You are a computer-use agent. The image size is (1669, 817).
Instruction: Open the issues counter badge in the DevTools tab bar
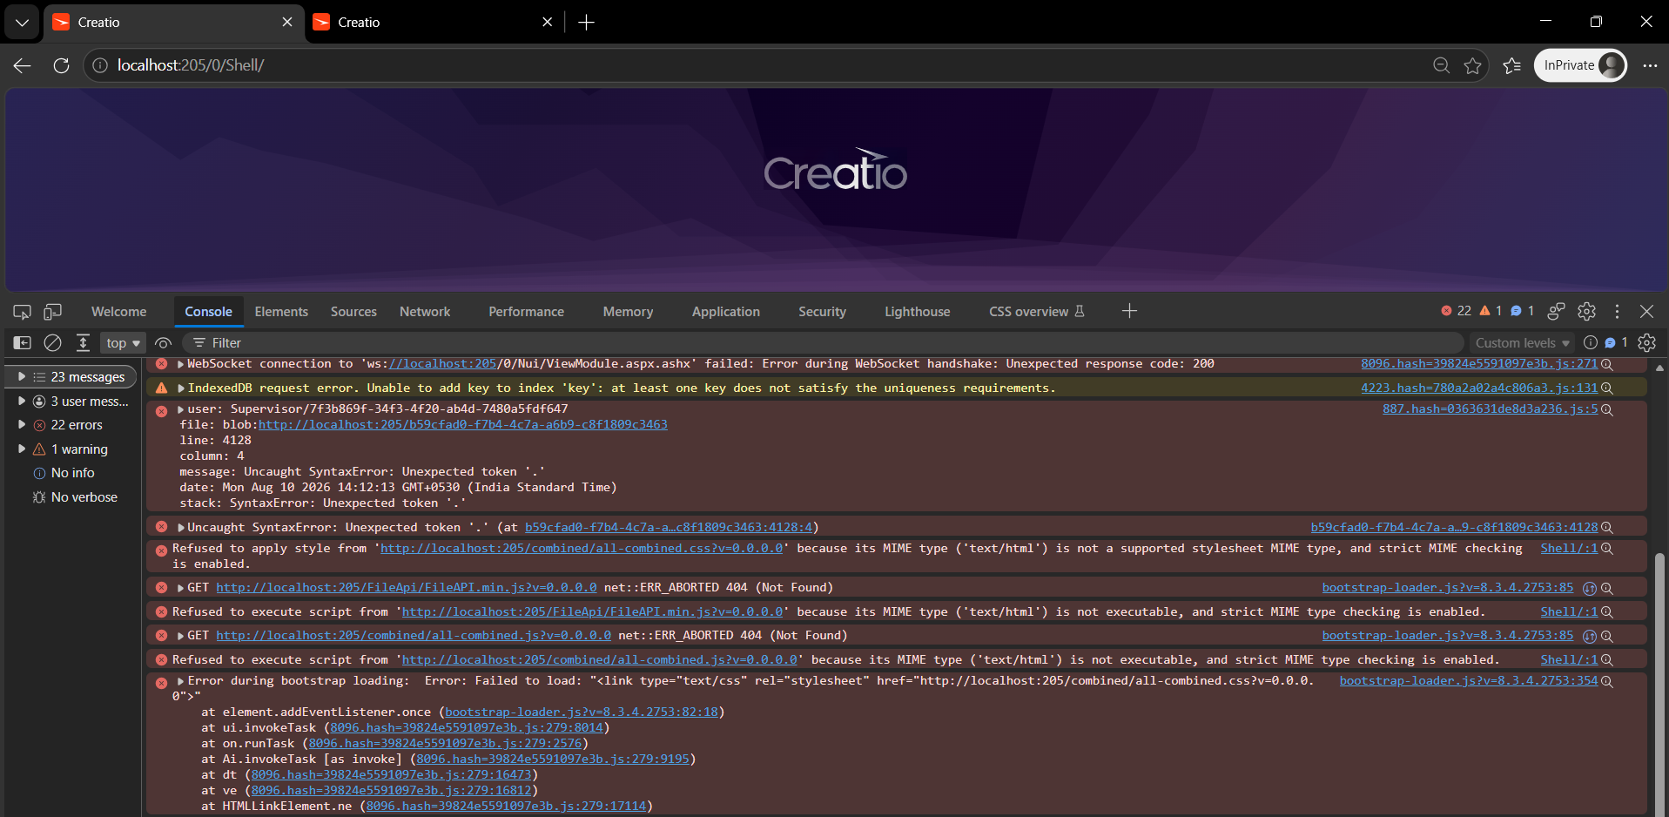[x=1522, y=311]
